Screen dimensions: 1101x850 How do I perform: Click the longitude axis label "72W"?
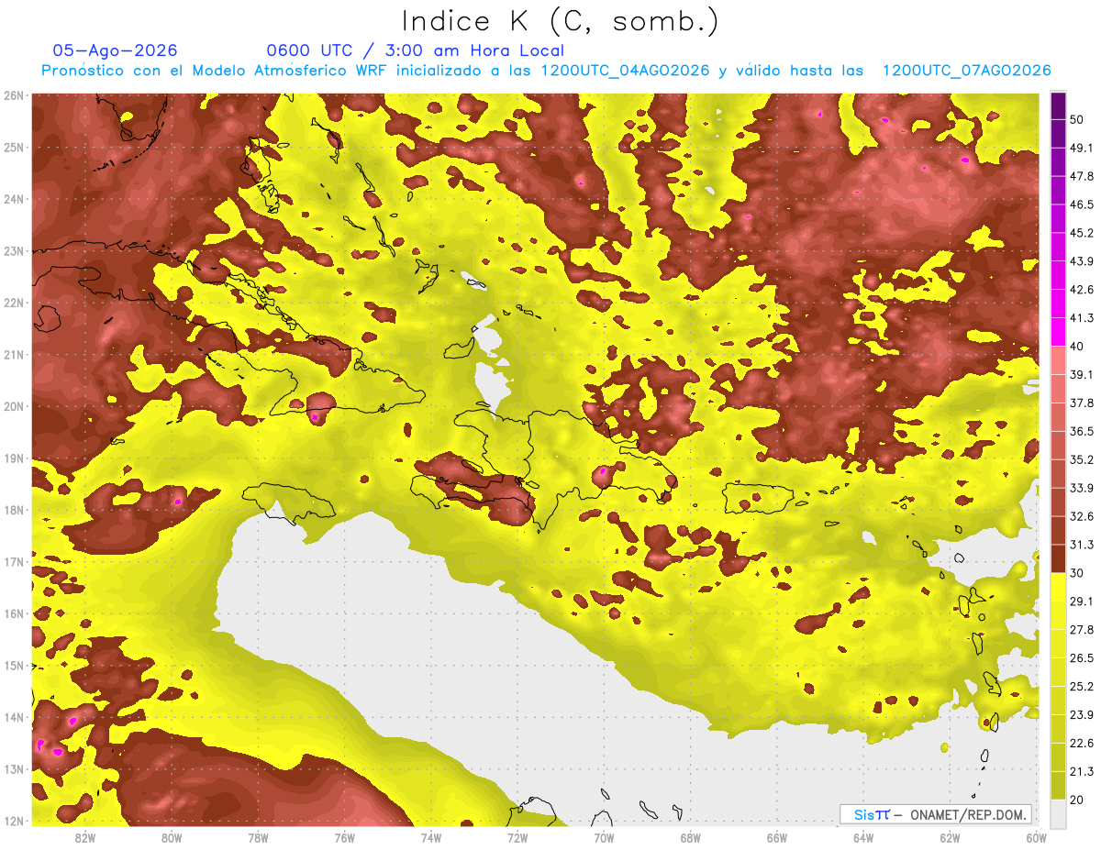point(517,837)
